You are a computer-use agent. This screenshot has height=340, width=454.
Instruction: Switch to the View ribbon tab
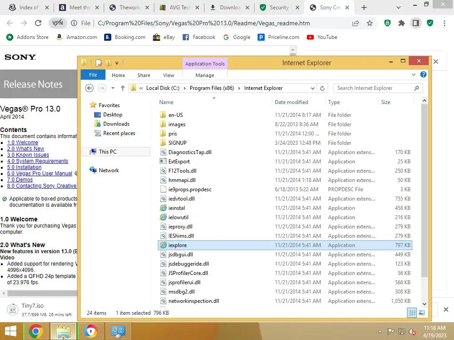coord(168,75)
